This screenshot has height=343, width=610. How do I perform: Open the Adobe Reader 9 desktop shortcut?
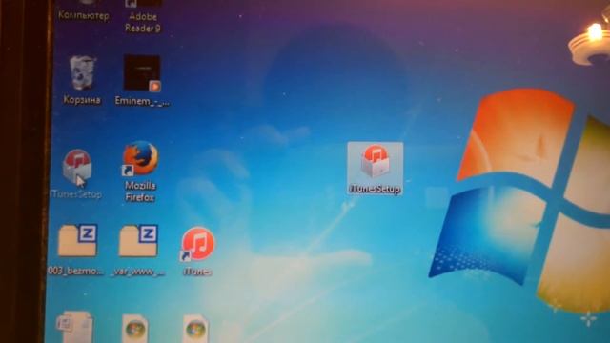point(143,15)
